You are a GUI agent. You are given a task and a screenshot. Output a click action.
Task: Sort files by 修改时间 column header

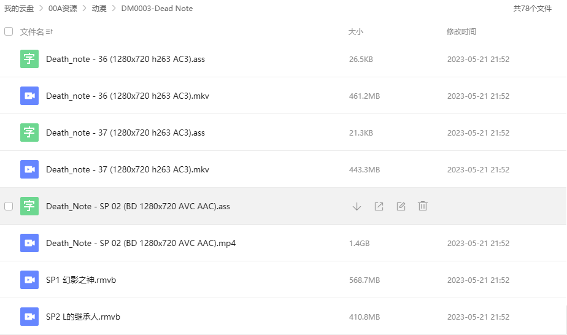461,32
